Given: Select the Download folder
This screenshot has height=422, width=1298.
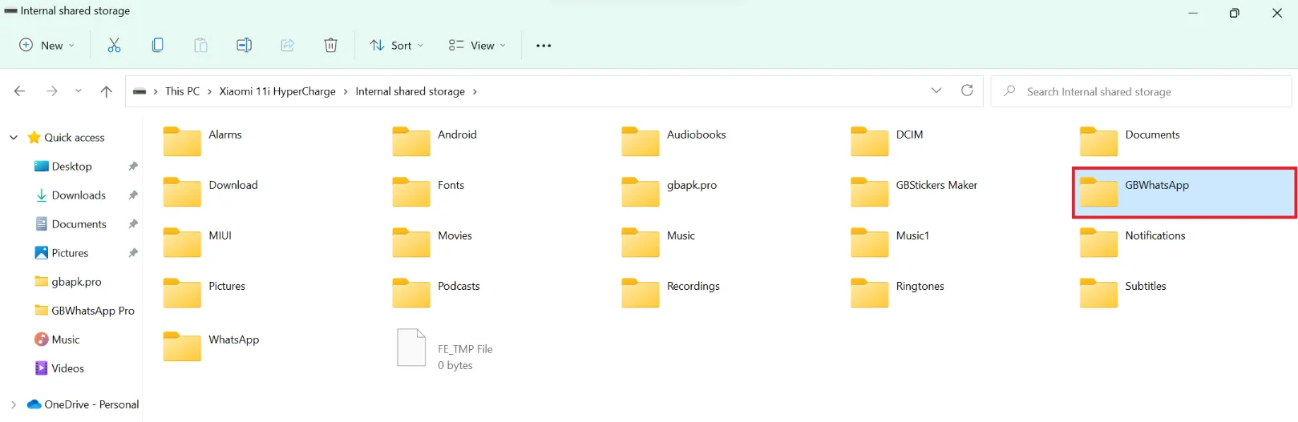Looking at the screenshot, I should pyautogui.click(x=210, y=192).
